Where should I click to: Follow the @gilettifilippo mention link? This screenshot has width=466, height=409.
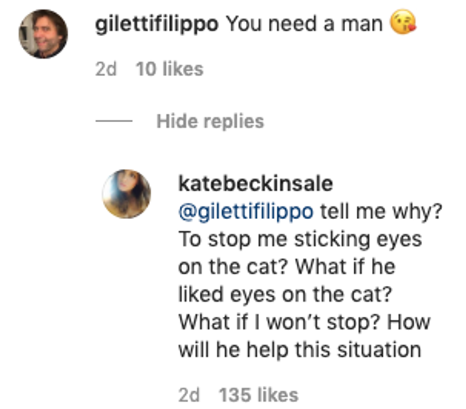246,212
